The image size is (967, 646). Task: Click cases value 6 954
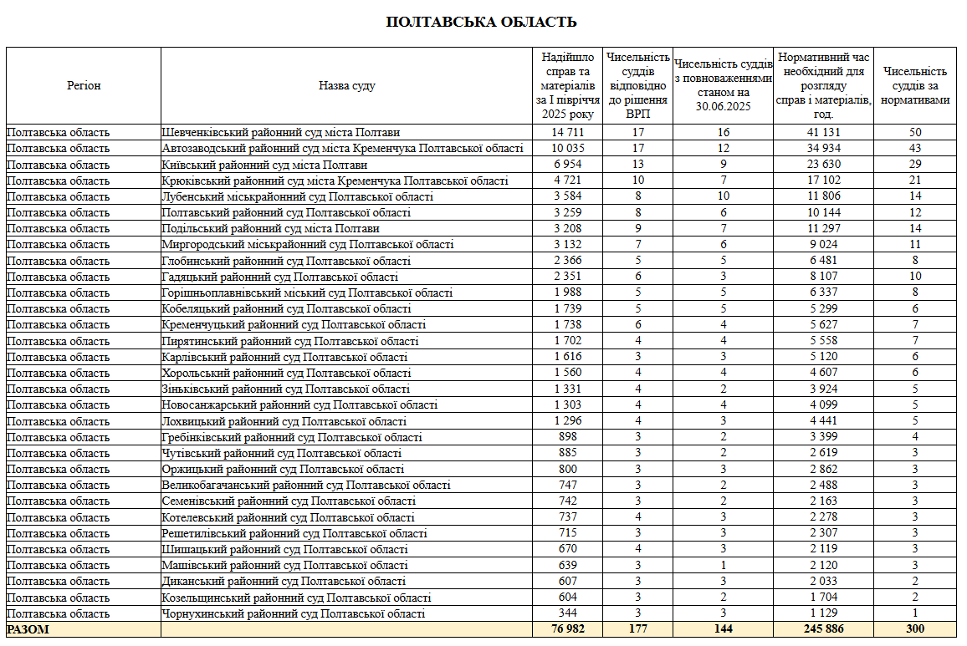567,165
